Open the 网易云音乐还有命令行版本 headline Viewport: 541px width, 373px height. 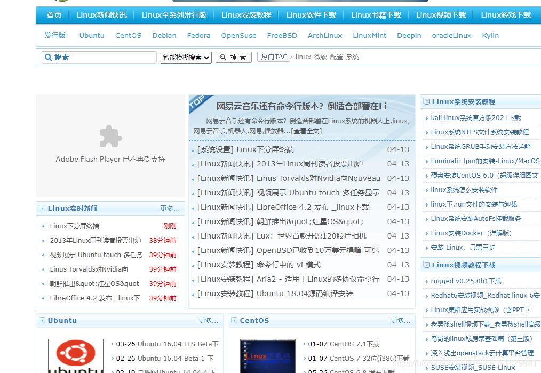pos(301,106)
